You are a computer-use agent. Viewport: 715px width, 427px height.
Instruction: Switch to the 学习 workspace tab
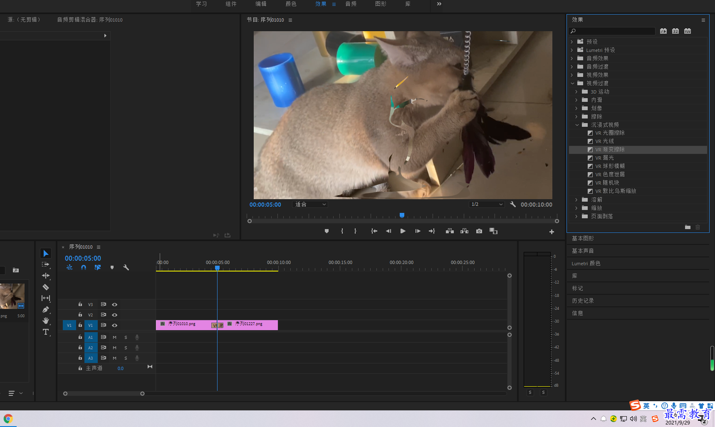point(201,4)
